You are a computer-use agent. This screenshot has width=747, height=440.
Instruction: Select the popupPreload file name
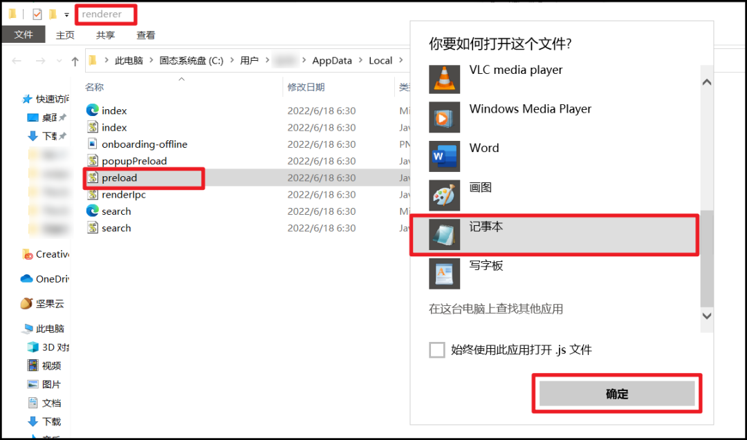[x=134, y=161]
